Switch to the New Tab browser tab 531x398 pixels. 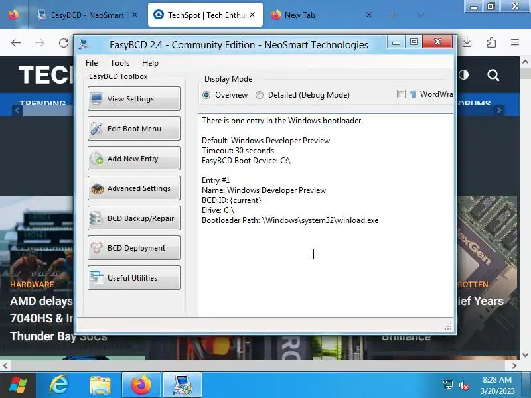pyautogui.click(x=315, y=15)
